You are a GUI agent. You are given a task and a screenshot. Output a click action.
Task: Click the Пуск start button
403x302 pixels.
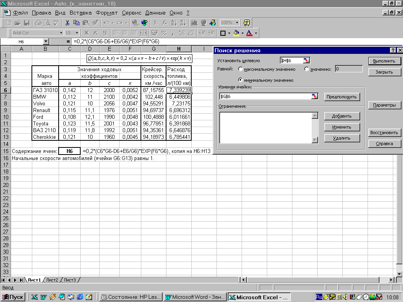(13, 297)
